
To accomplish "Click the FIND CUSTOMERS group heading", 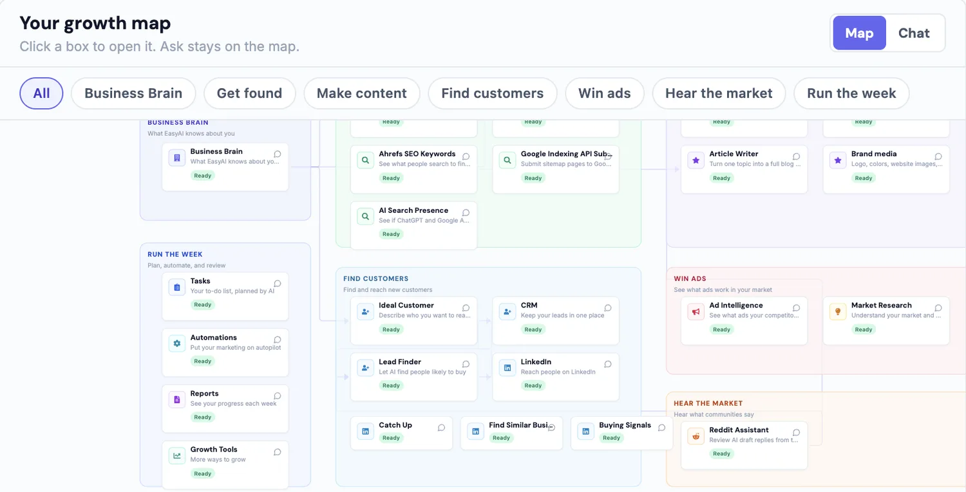I will coord(376,278).
